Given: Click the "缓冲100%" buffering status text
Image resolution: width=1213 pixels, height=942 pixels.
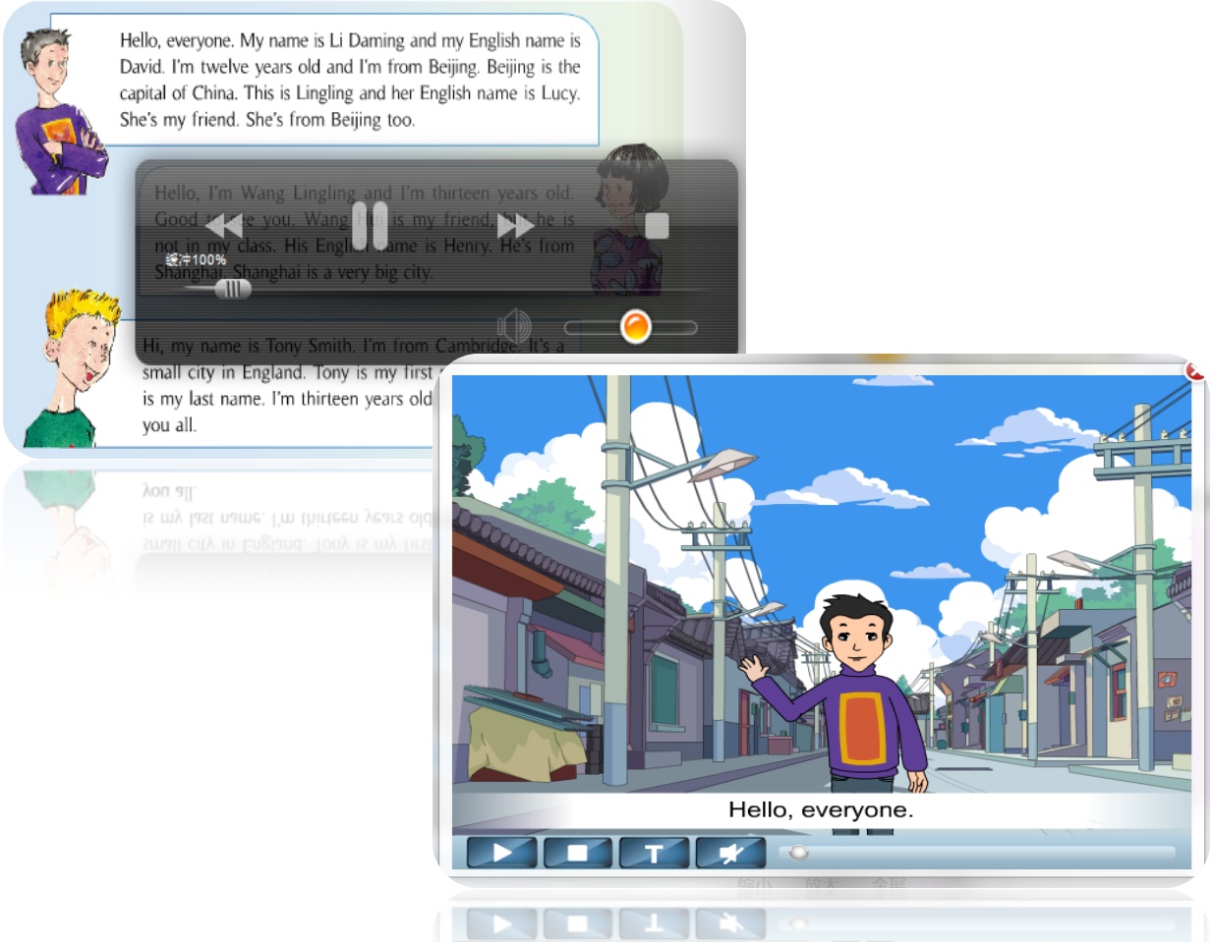Looking at the screenshot, I should pyautogui.click(x=196, y=259).
